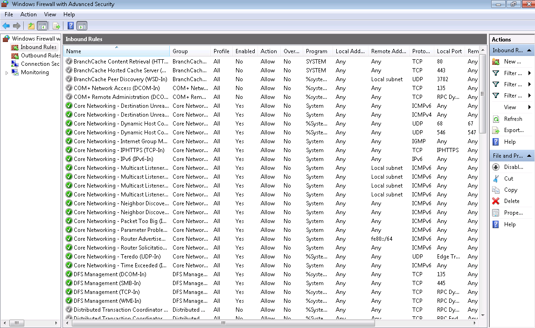
Task: Select rule DFS Management (SMB-In)
Action: click(107, 283)
